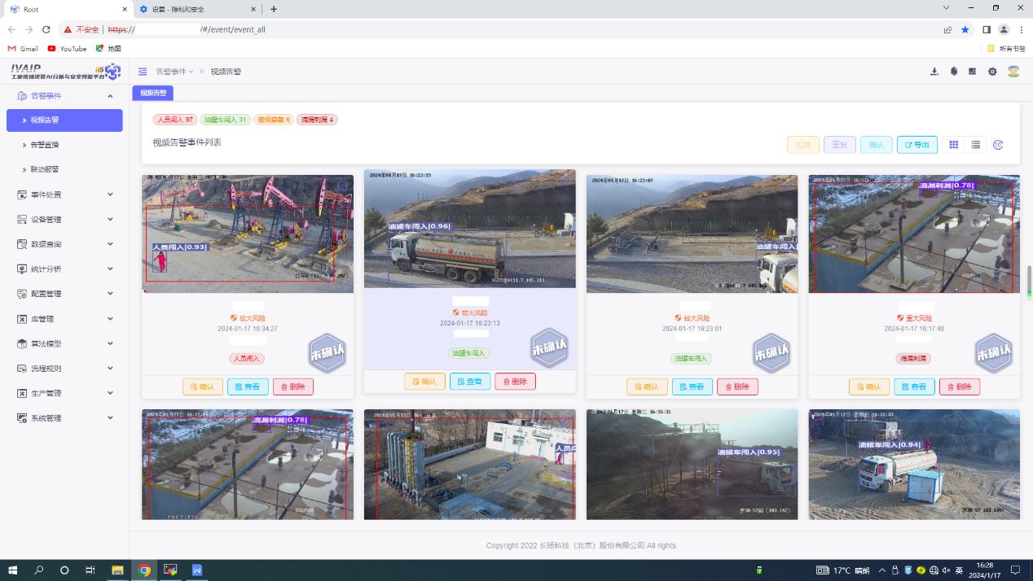1033x581 pixels.
Task: Open the dashboard layout icon in header
Action: 972,72
